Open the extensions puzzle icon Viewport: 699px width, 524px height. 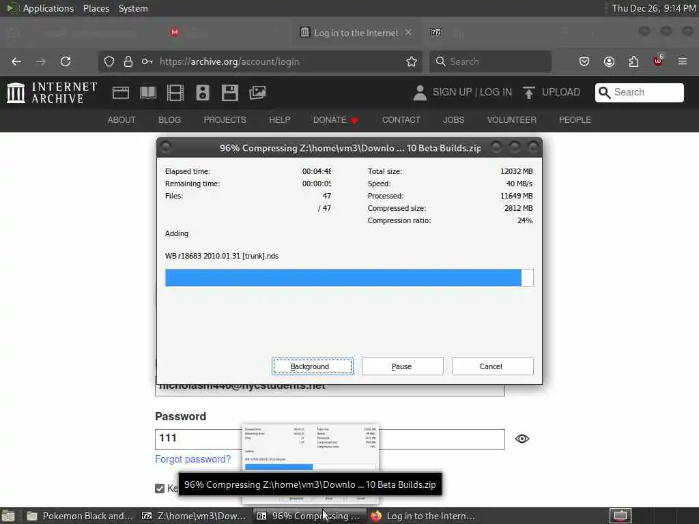point(633,61)
